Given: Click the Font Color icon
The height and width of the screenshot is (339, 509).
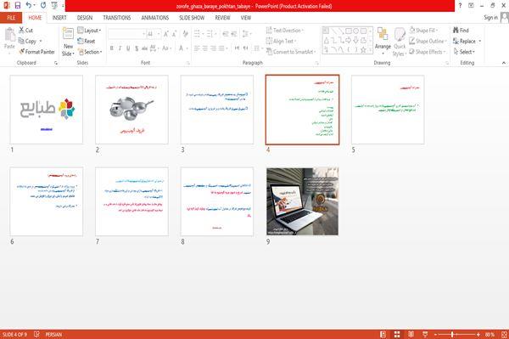Looking at the screenshot, I should (x=182, y=48).
